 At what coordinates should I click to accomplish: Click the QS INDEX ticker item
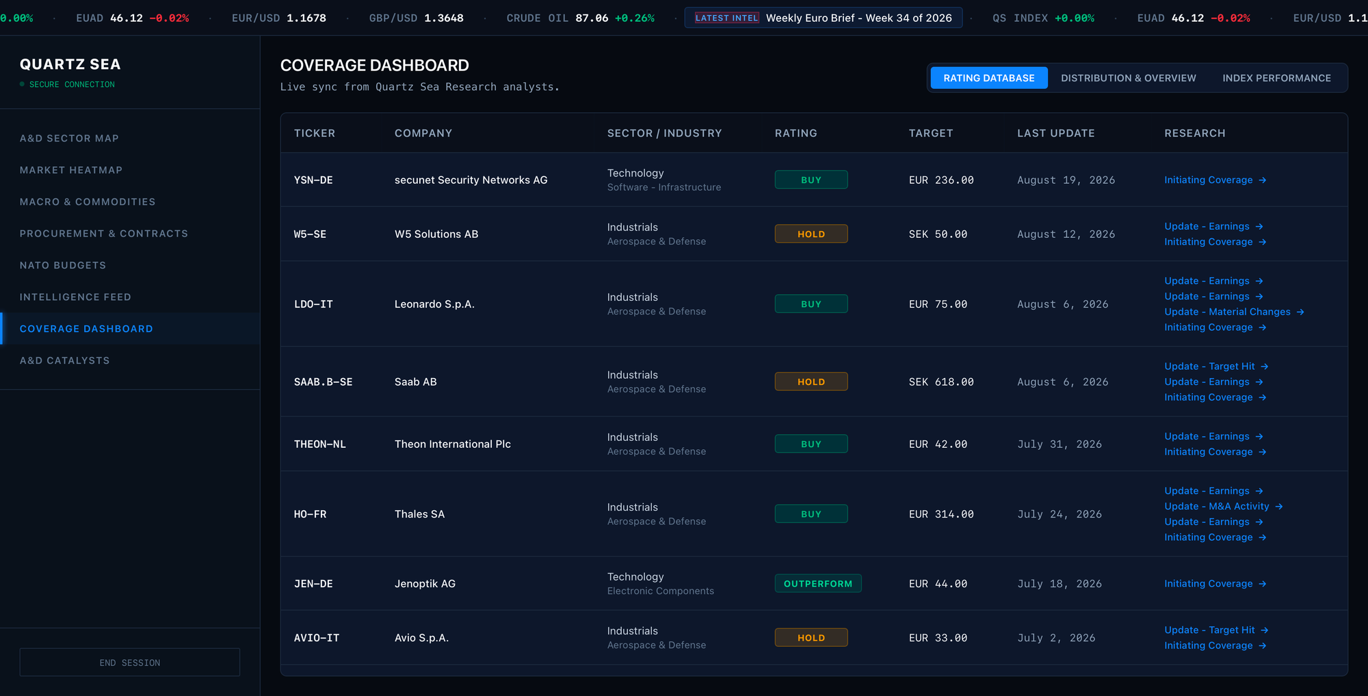pyautogui.click(x=1043, y=18)
